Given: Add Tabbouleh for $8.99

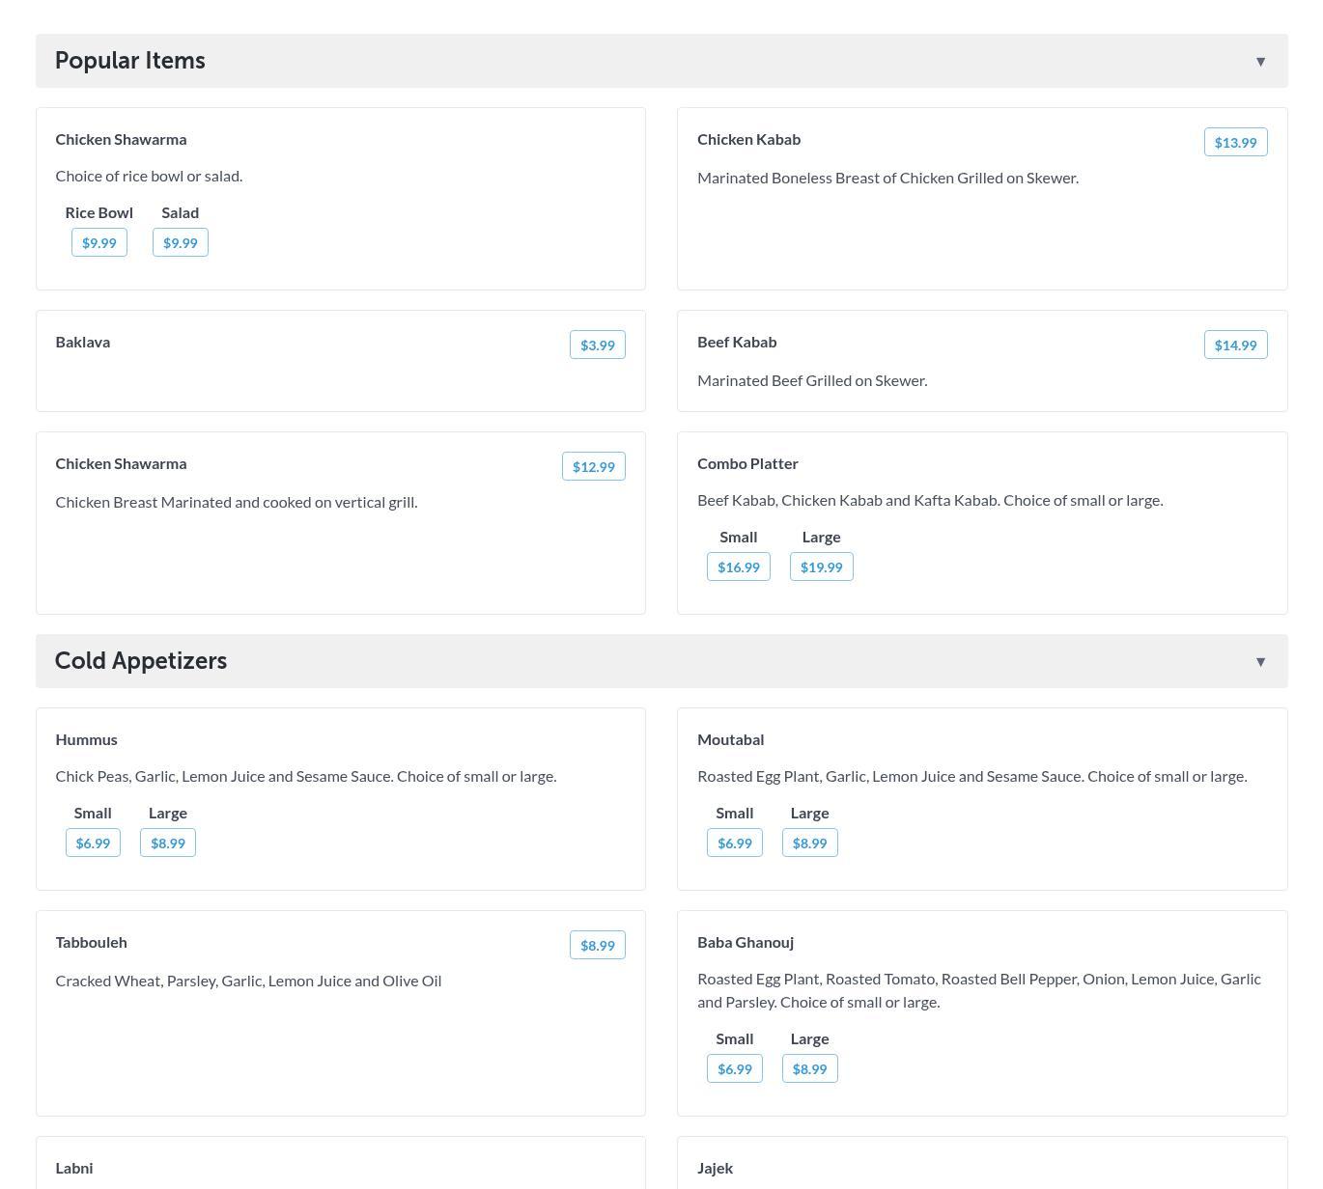Looking at the screenshot, I should click(597, 946).
